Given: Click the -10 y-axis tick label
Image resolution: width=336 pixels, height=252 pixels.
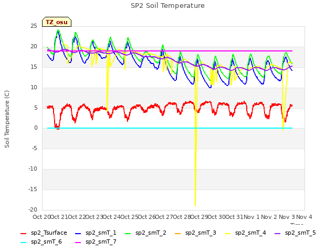Looking at the screenshot, I should 33,169.
